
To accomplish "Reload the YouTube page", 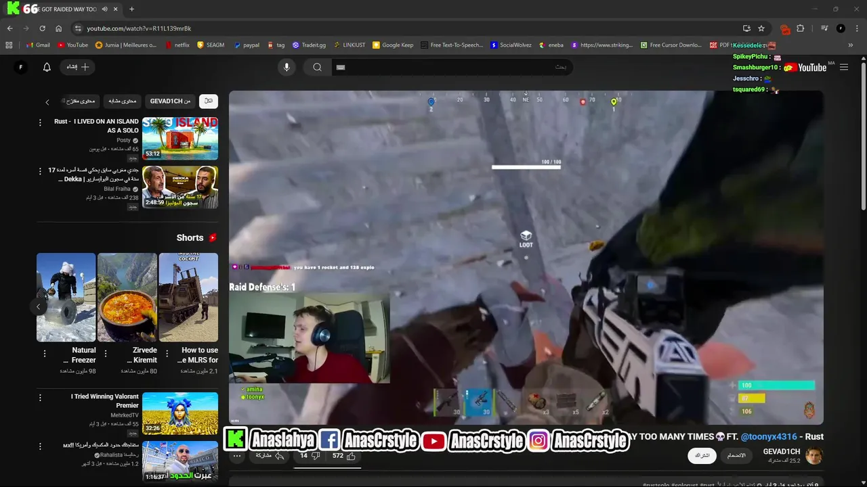I will point(42,28).
